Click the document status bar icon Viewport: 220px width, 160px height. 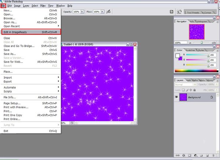tap(72, 123)
